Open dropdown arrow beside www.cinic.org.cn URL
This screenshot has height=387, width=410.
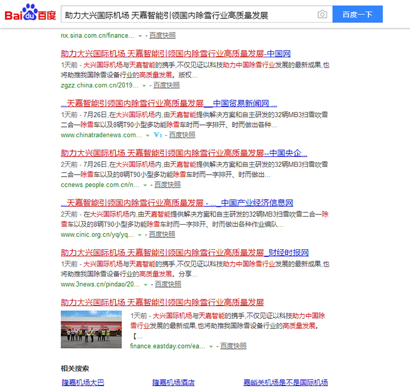139,234
